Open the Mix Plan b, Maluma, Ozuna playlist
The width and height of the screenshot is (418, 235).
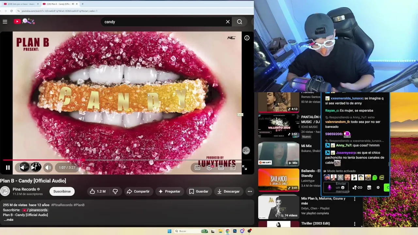point(279,207)
